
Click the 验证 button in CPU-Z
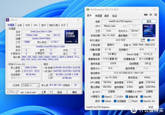click(59, 92)
